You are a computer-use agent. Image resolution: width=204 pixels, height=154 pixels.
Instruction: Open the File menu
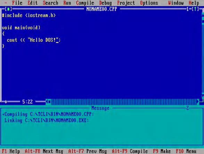pos(17,3)
